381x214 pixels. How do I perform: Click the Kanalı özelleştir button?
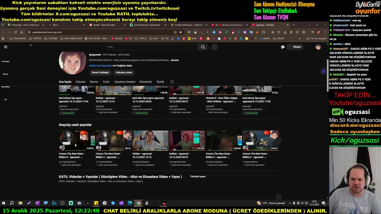point(100,73)
